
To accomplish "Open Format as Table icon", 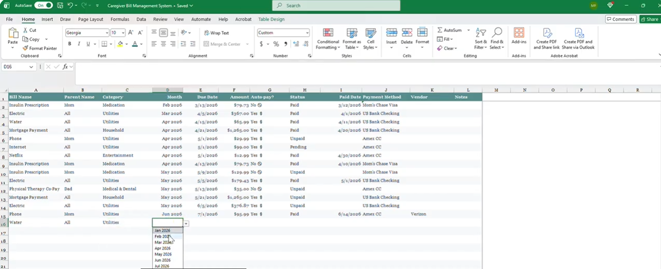I will pyautogui.click(x=352, y=33).
